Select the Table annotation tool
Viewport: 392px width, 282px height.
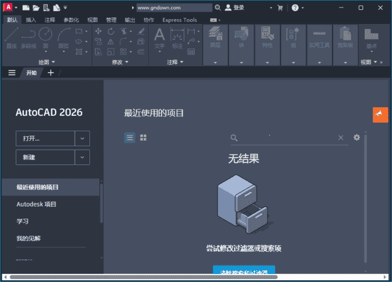[x=191, y=51]
